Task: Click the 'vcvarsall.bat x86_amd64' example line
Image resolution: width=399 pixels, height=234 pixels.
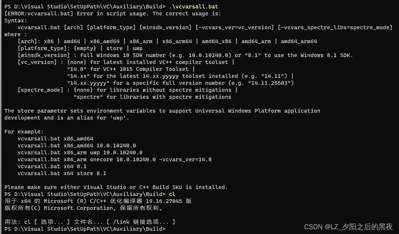Action: tap(55, 139)
